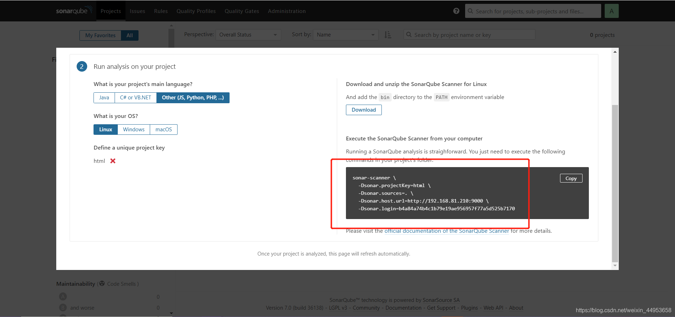Select Other (JS, Python, PHP, ...) language
Viewport: 675px width, 317px height.
[193, 98]
